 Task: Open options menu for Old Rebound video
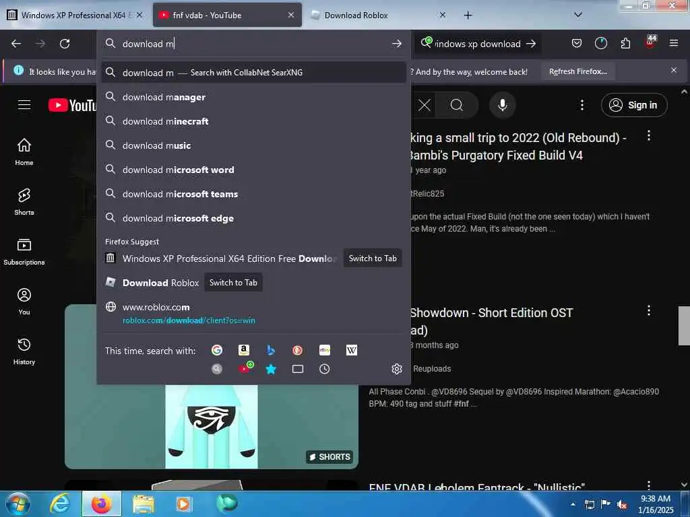(649, 136)
